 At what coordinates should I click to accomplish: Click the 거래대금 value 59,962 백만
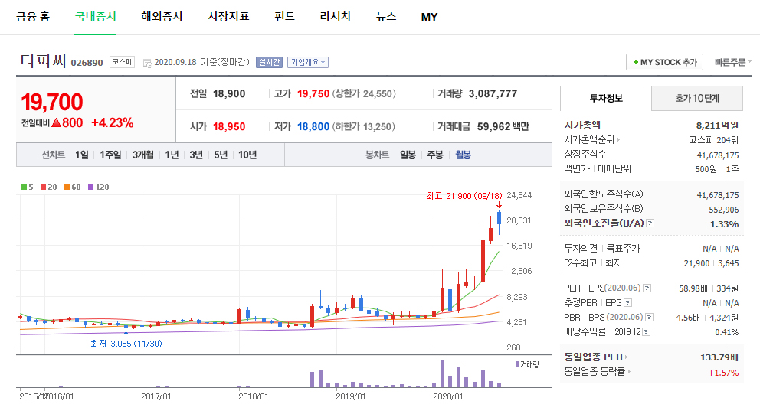click(x=503, y=126)
